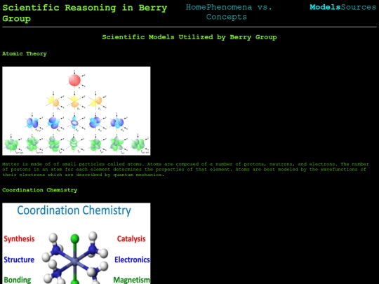
Task: Click the word Bonding in the image
Action: (18, 280)
